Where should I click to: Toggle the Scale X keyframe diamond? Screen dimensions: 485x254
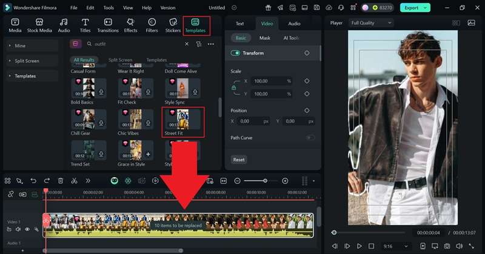tap(307, 81)
